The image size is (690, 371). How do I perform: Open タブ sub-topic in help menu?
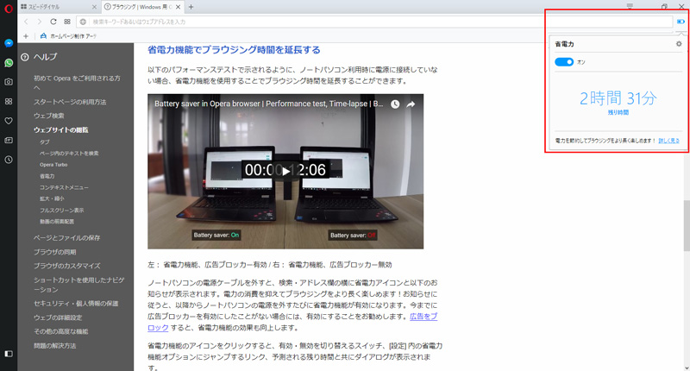[x=45, y=141]
